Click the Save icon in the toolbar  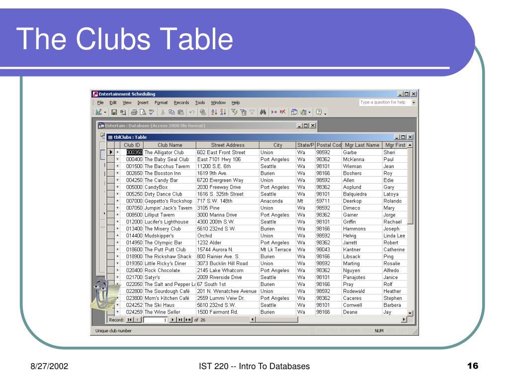coord(114,112)
